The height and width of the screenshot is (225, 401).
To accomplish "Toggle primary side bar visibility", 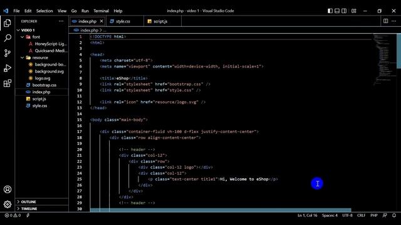I will [x=330, y=11].
